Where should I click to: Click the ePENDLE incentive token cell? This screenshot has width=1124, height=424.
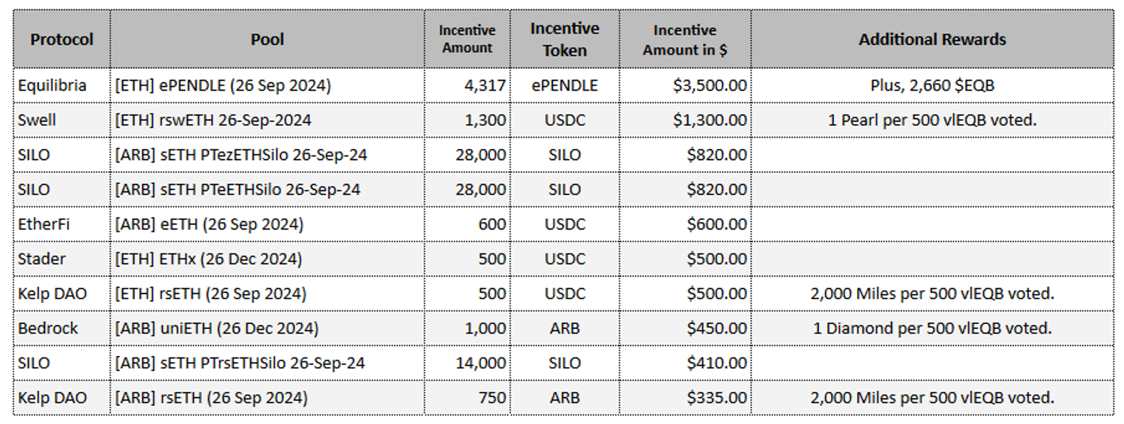pyautogui.click(x=564, y=85)
